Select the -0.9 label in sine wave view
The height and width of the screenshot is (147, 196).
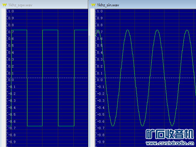tap(100, 142)
